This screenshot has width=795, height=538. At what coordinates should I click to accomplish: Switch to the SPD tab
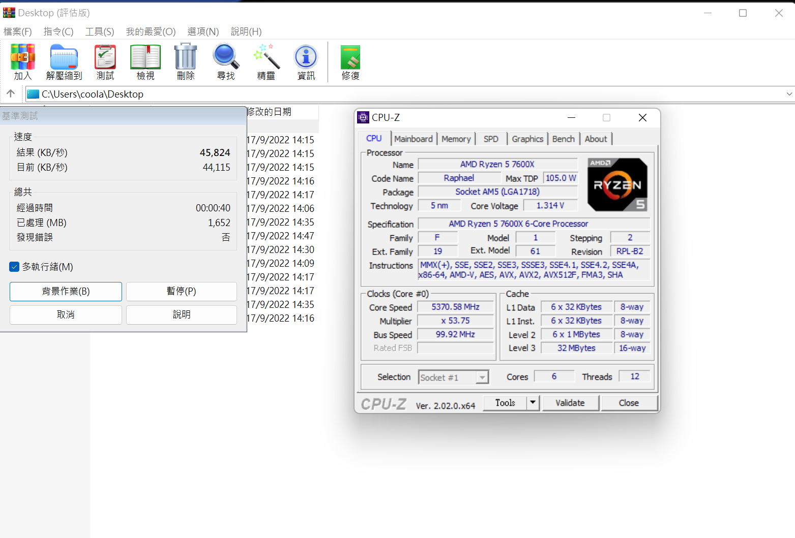491,139
